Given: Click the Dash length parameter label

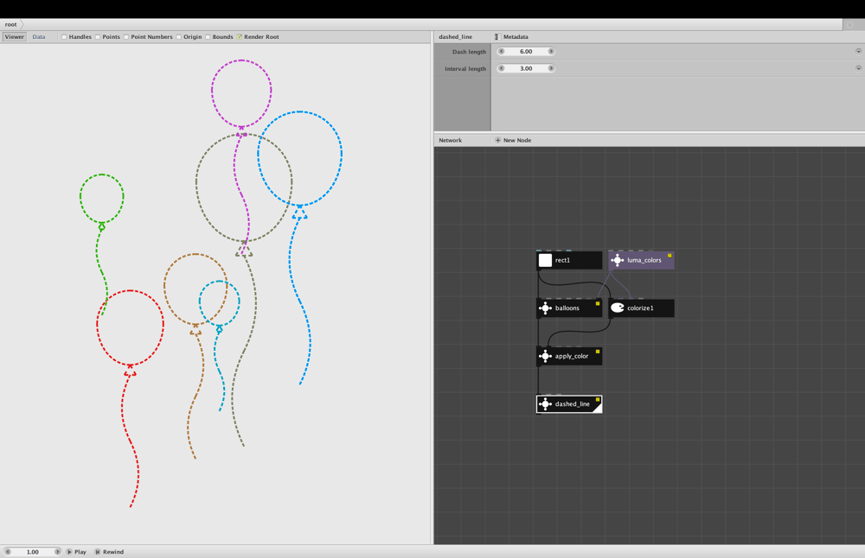Looking at the screenshot, I should (x=469, y=52).
